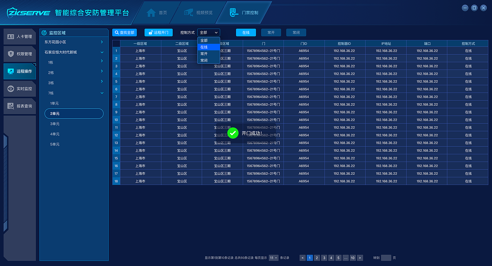Click the eye icon beside 实时监控

(x=11, y=89)
